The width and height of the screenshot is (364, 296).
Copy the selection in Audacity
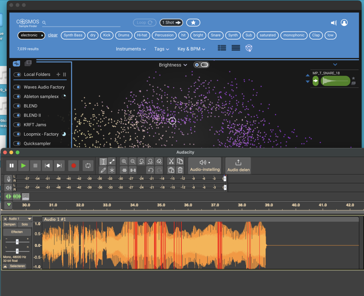[x=180, y=162]
